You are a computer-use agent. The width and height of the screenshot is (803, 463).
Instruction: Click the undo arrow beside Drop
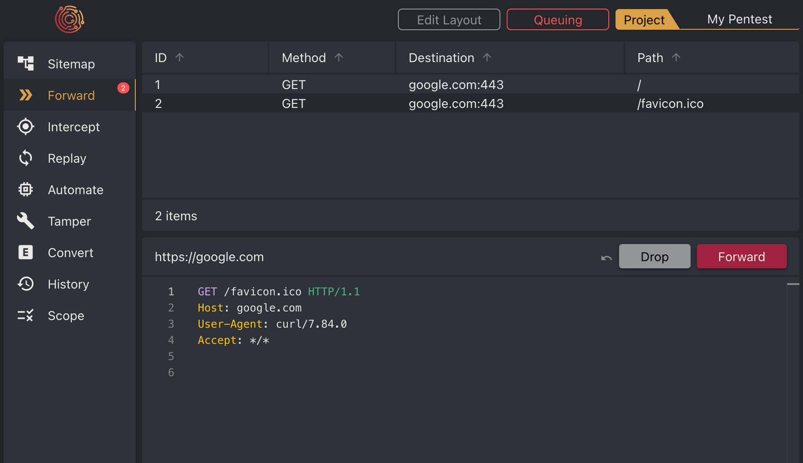[x=606, y=257]
